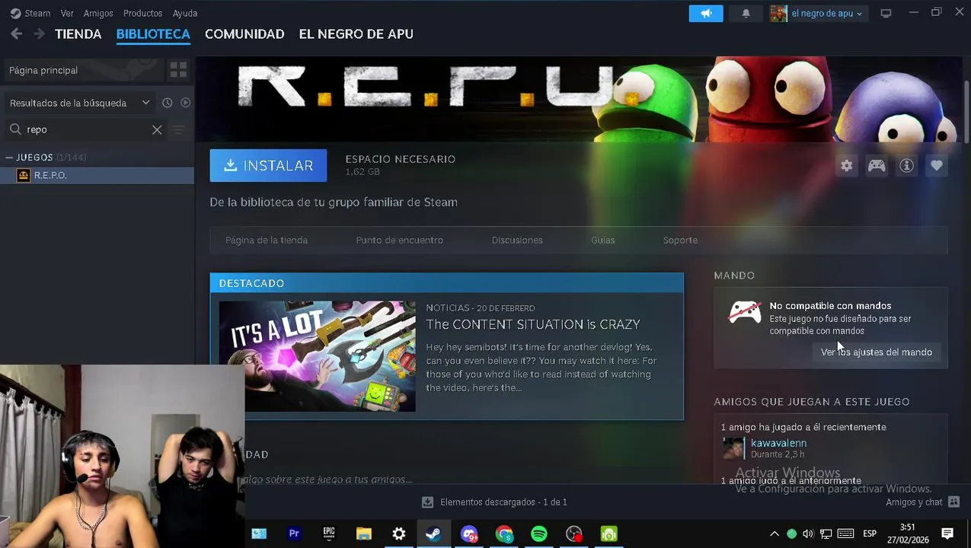Open Adobe Premiere Pro from taskbar

point(294,534)
